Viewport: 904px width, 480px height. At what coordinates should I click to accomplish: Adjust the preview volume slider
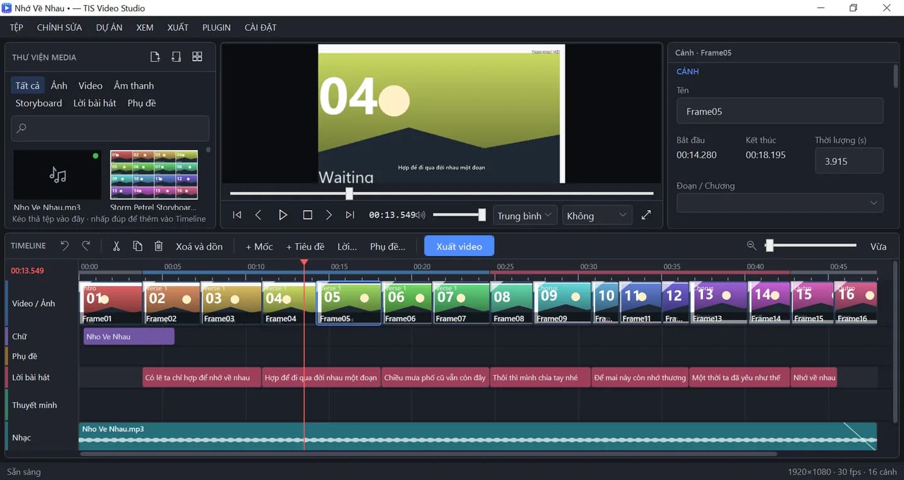459,215
